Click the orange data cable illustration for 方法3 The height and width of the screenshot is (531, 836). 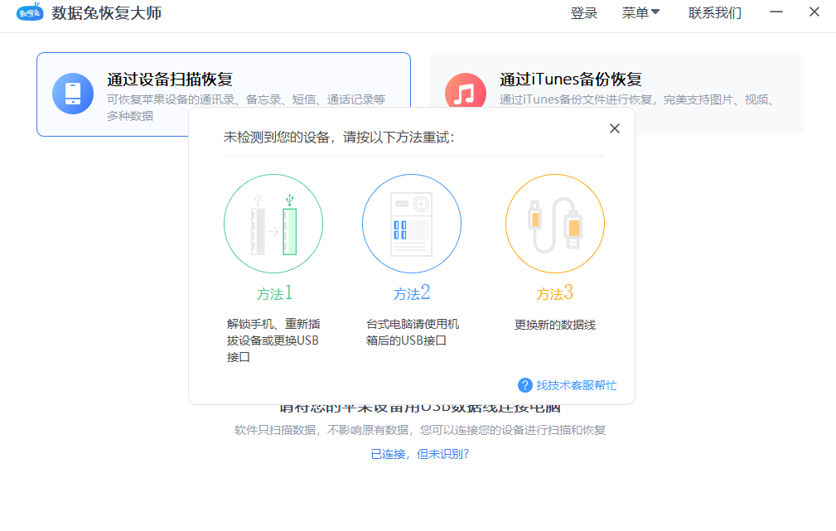[554, 224]
